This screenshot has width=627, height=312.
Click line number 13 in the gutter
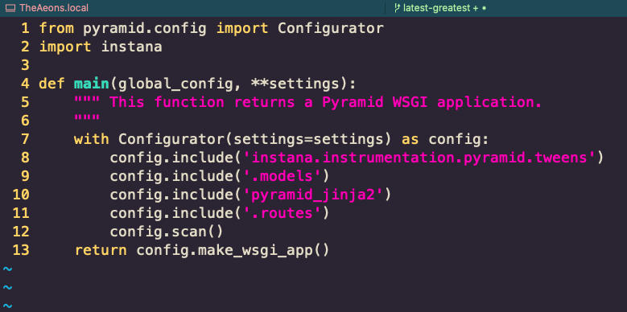click(x=21, y=250)
